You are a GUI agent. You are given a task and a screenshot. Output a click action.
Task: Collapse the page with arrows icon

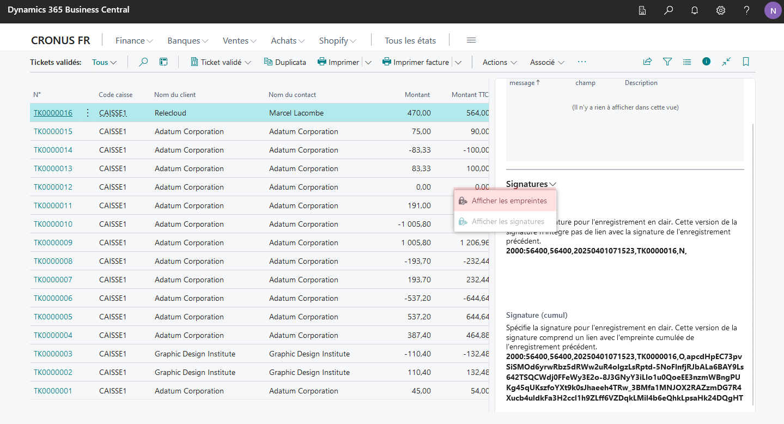tap(726, 62)
